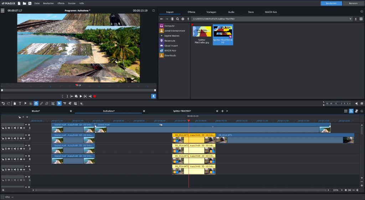Click the group objects chain icon
The image size is (365, 200).
[x=41, y=103]
